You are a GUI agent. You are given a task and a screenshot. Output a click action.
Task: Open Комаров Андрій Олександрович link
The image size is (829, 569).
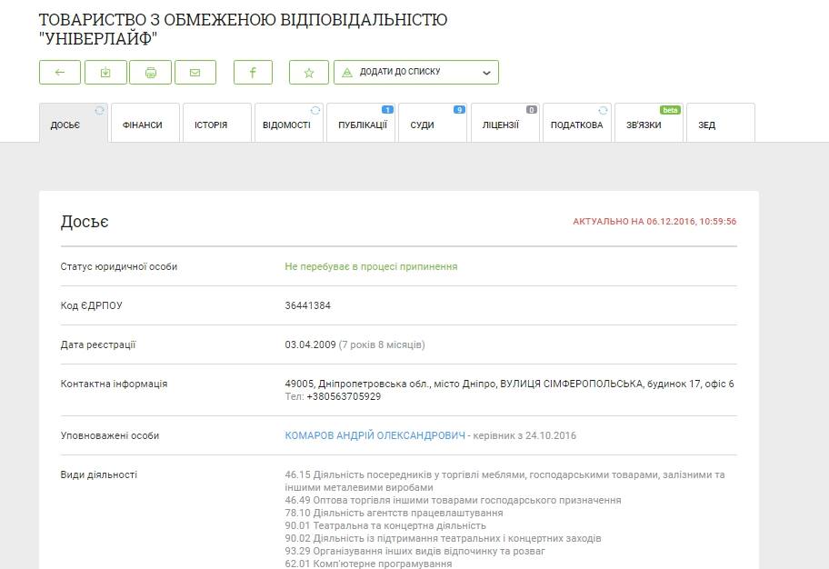pyautogui.click(x=375, y=435)
